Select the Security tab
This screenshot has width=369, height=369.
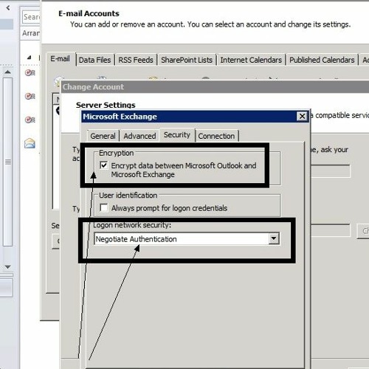click(x=177, y=135)
